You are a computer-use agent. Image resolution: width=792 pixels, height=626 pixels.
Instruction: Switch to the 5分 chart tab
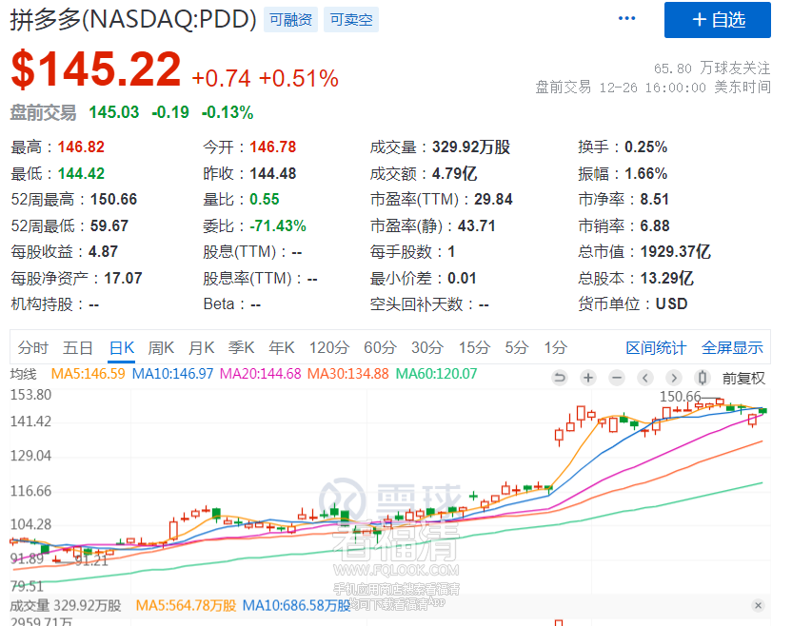(x=517, y=348)
